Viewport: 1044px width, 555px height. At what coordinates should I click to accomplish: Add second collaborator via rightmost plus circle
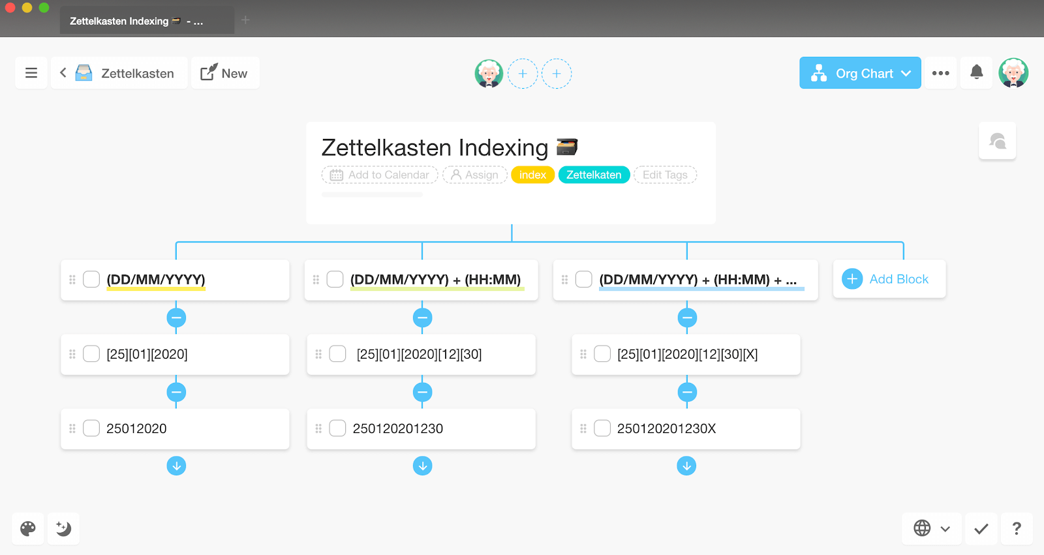(557, 74)
